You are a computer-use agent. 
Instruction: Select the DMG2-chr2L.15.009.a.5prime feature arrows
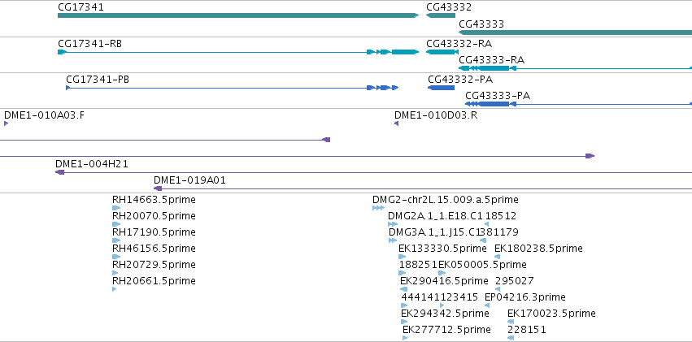click(378, 208)
